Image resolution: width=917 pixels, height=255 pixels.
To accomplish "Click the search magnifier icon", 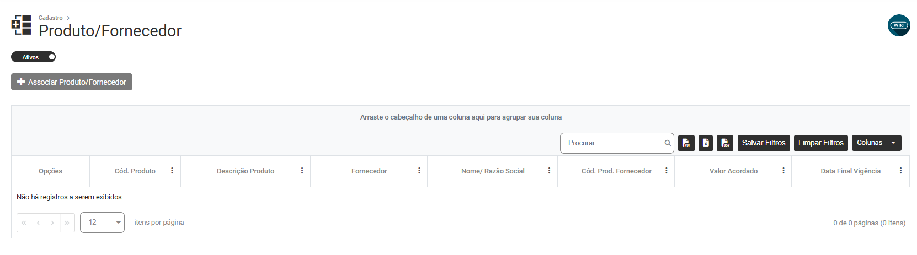I will [x=668, y=143].
